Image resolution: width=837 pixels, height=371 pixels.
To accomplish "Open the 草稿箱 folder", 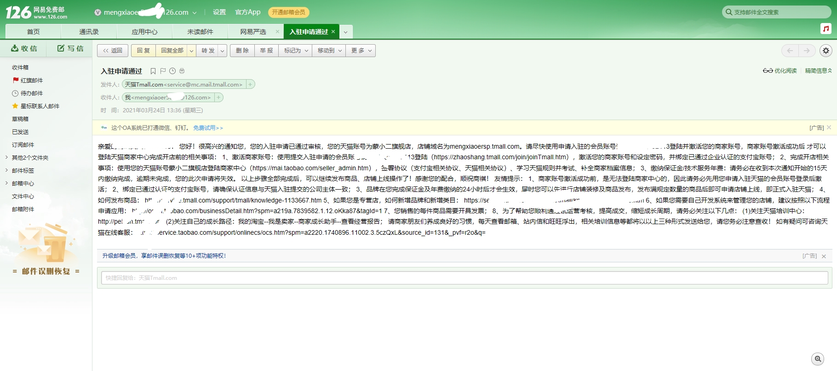I will tap(20, 119).
